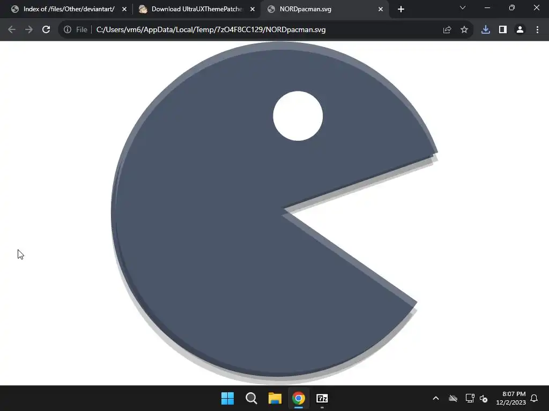
Task: Click the Chrome taskbar icon
Action: [x=298, y=398]
